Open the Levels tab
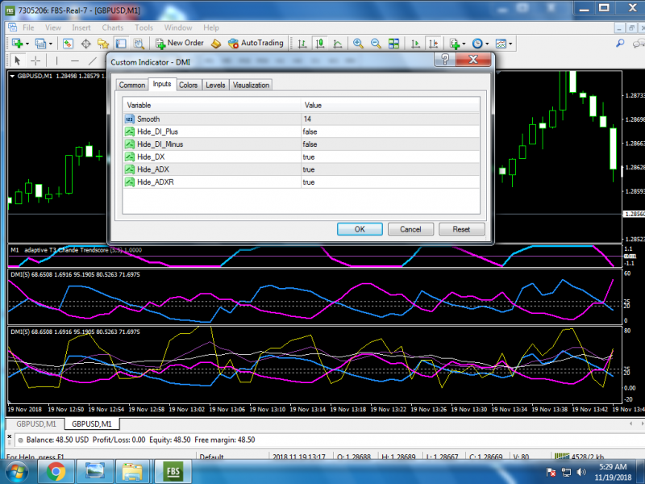Viewport: 645px width, 484px height. pos(215,85)
